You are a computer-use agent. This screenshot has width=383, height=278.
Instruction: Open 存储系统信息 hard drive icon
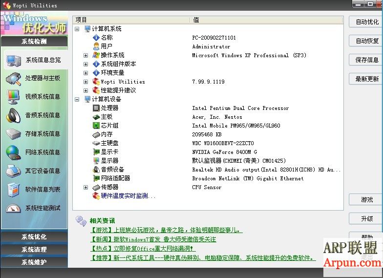(x=14, y=134)
